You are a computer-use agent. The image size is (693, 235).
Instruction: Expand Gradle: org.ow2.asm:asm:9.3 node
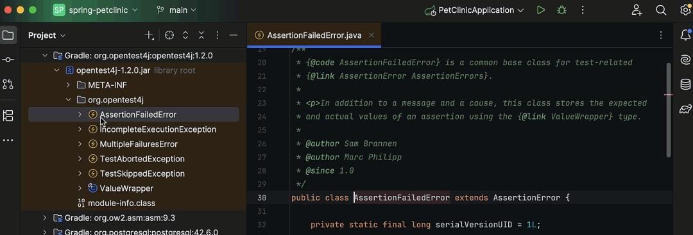coord(45,218)
